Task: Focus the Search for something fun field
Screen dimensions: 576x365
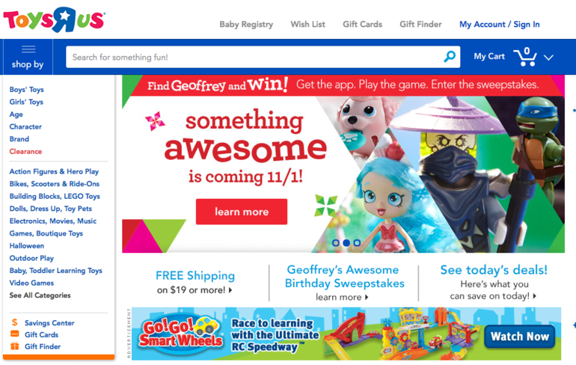Action: (263, 57)
